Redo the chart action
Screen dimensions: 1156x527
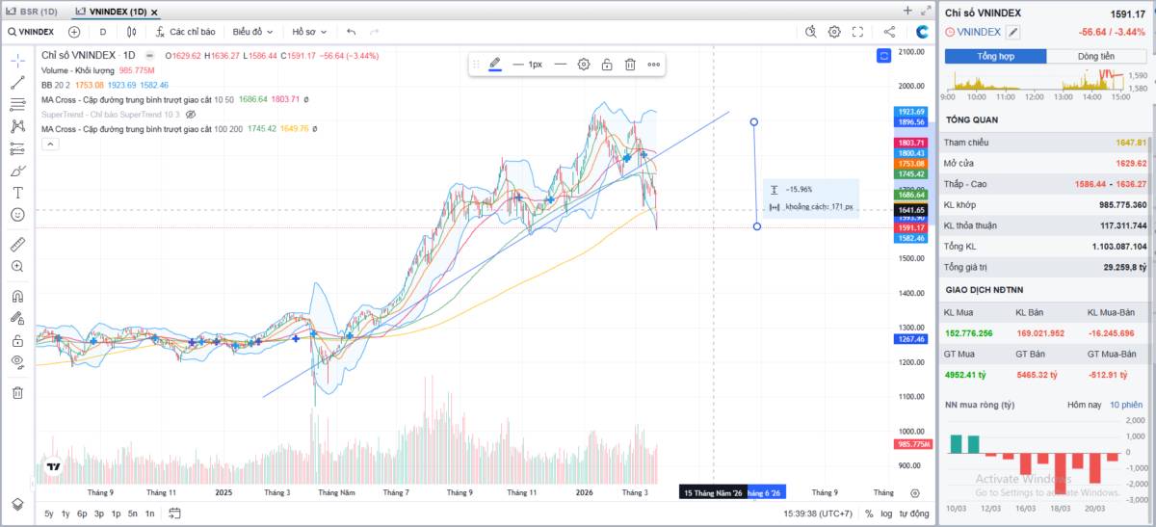pos(374,32)
